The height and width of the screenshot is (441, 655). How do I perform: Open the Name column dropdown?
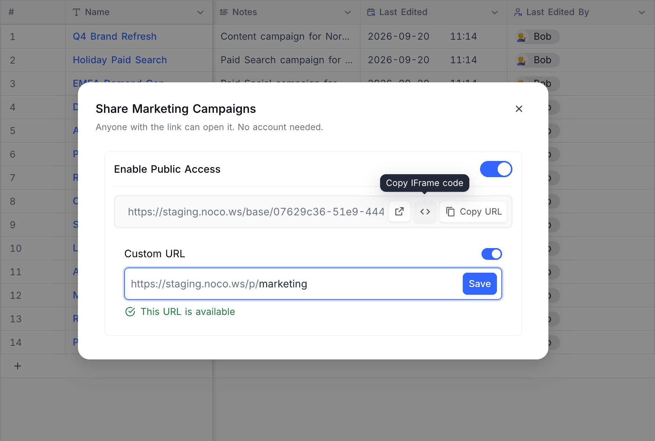coord(200,12)
